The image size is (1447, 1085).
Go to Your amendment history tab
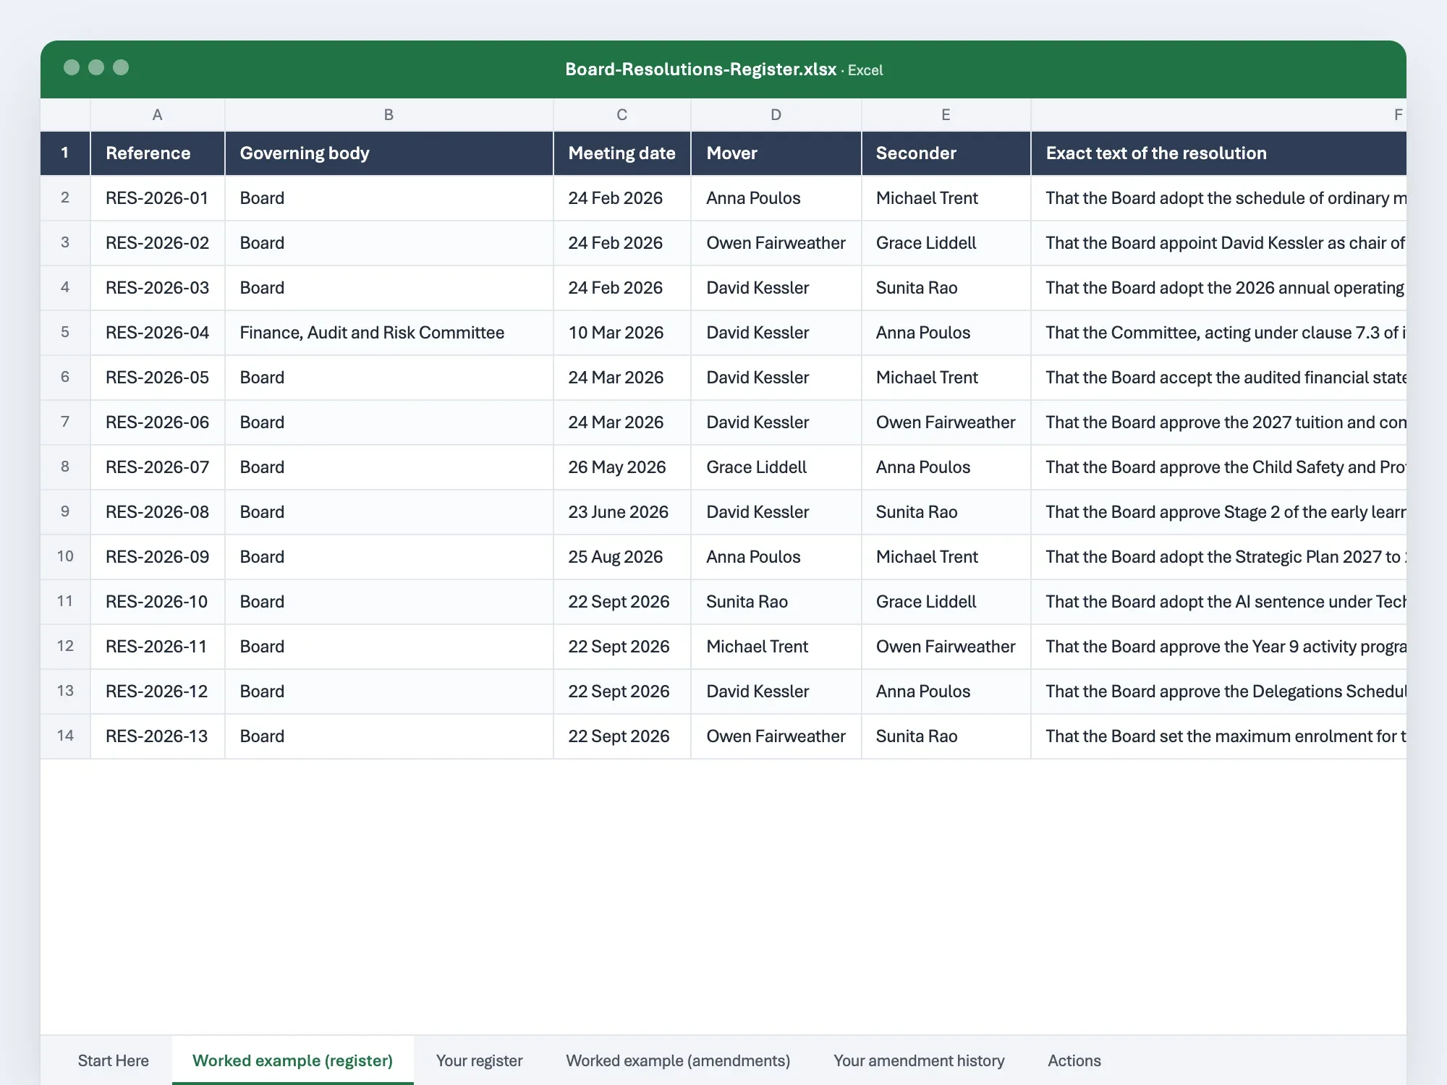point(919,1060)
